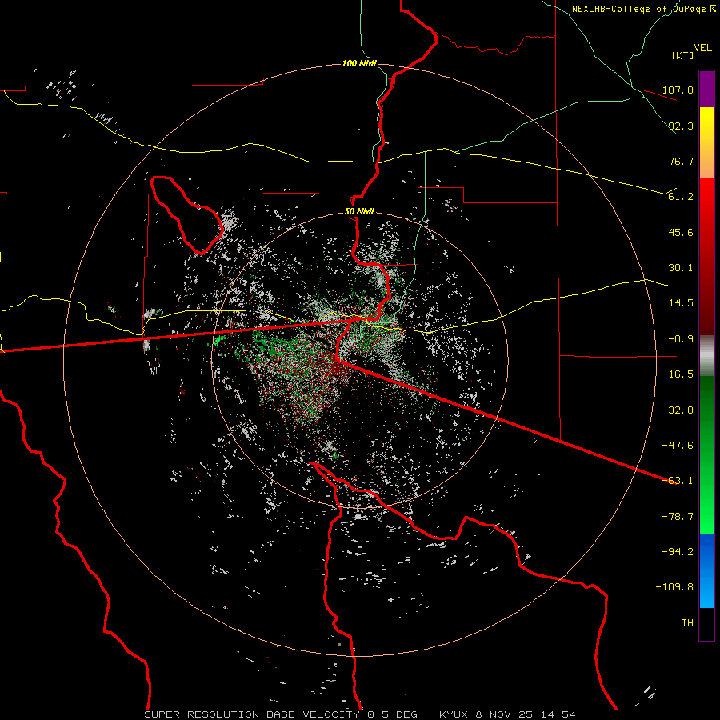Click the 30.1 velocity scale value
720x720 pixels.
tap(681, 268)
